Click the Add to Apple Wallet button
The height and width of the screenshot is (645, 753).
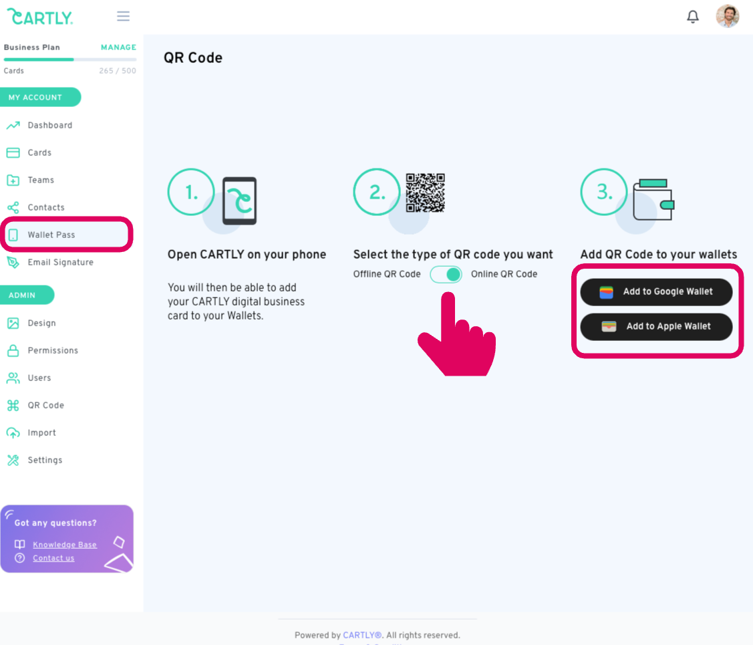[657, 327]
